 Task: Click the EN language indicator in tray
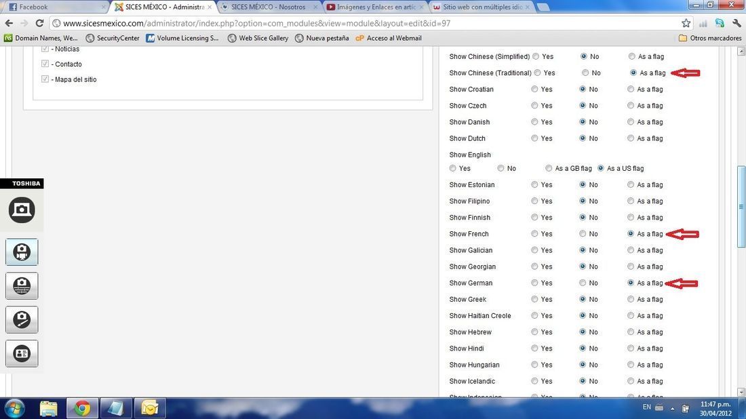[x=646, y=407]
